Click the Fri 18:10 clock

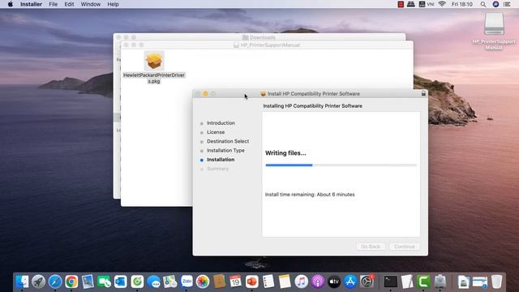click(x=462, y=4)
